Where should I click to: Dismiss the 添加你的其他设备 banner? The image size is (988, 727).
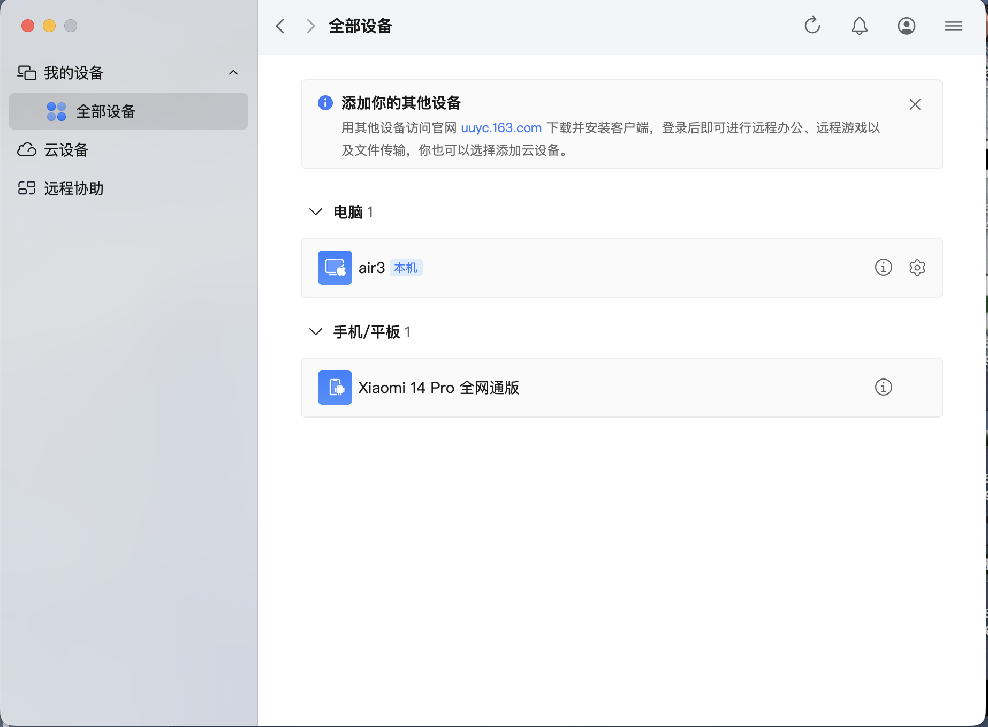915,104
